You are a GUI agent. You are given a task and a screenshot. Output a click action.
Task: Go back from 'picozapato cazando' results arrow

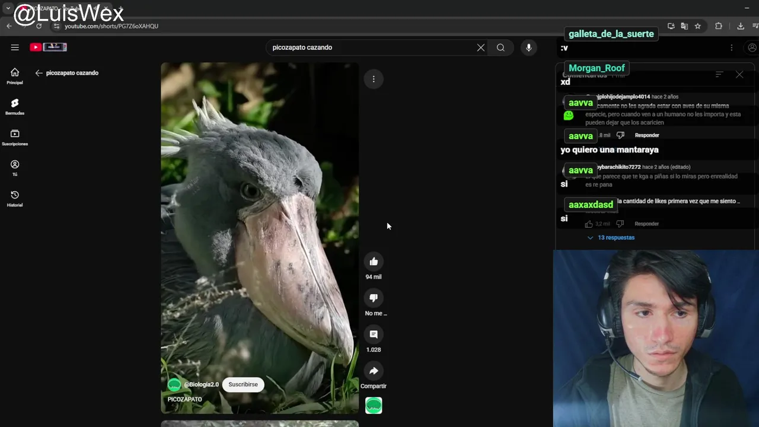click(39, 73)
